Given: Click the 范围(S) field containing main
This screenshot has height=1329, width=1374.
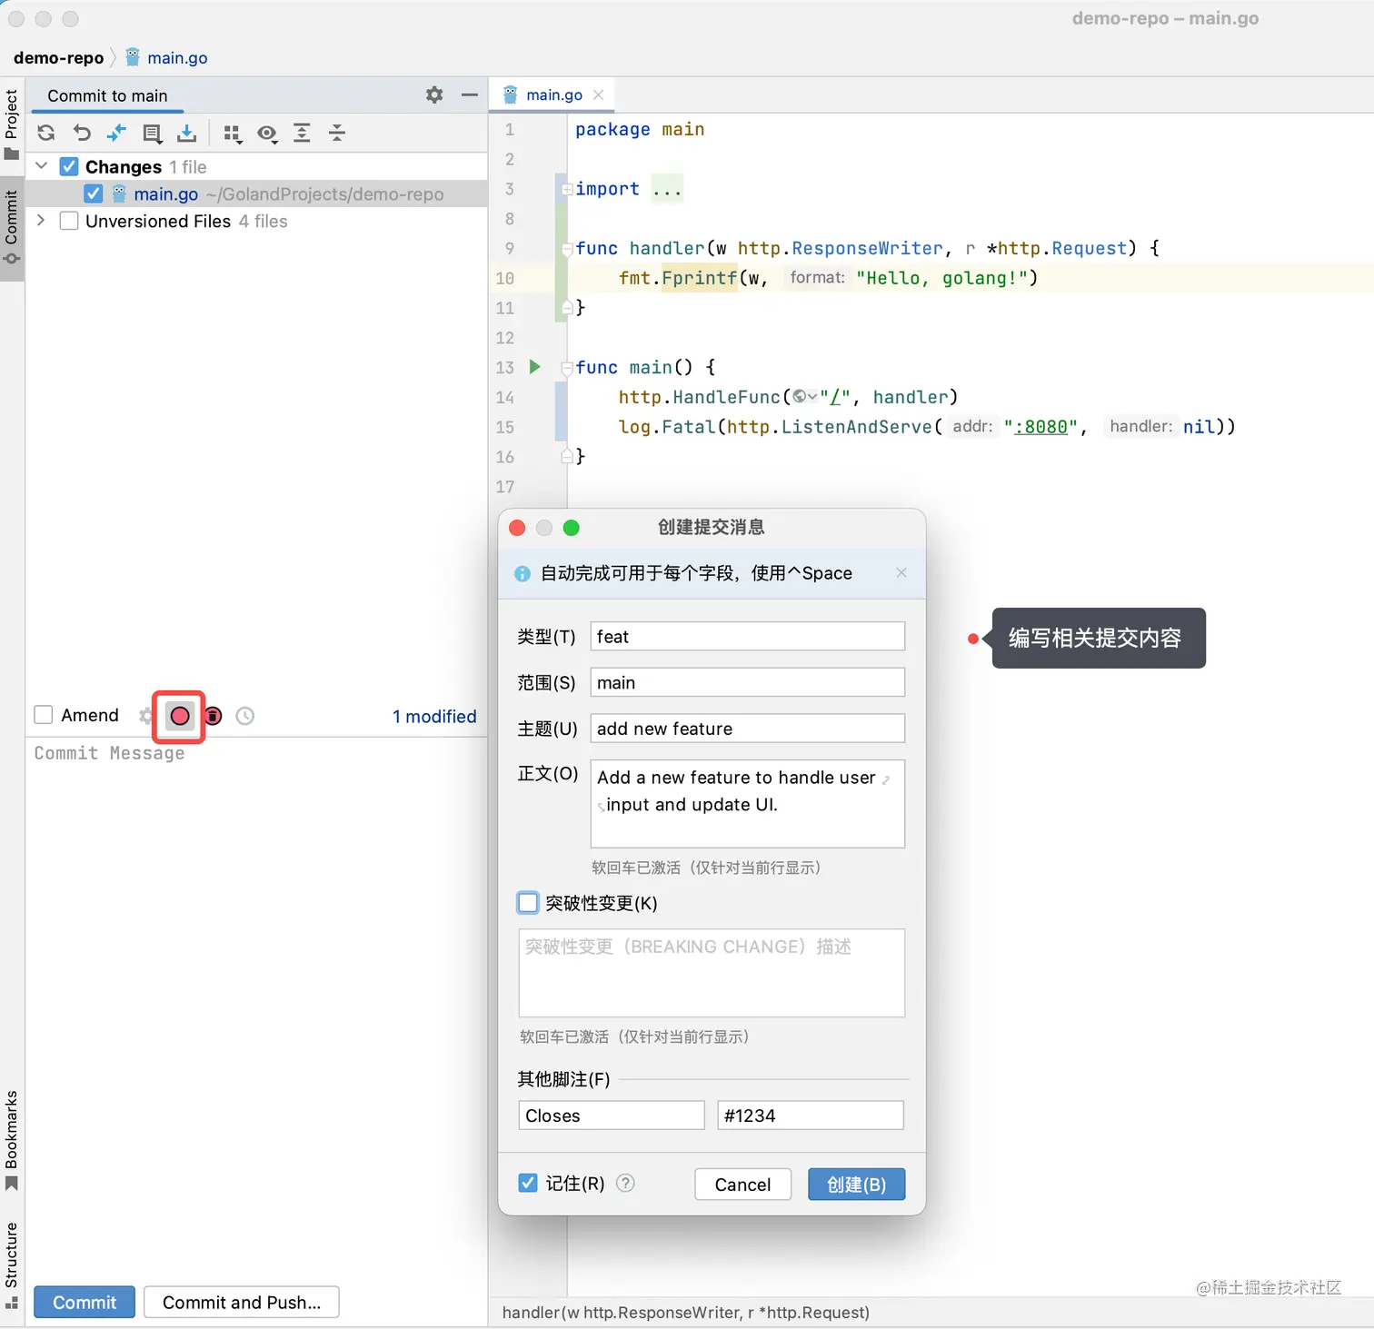Looking at the screenshot, I should click(x=747, y=682).
